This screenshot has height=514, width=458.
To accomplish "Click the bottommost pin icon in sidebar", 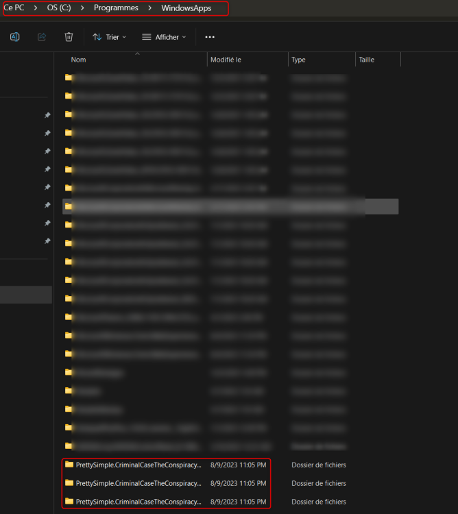I will (47, 241).
